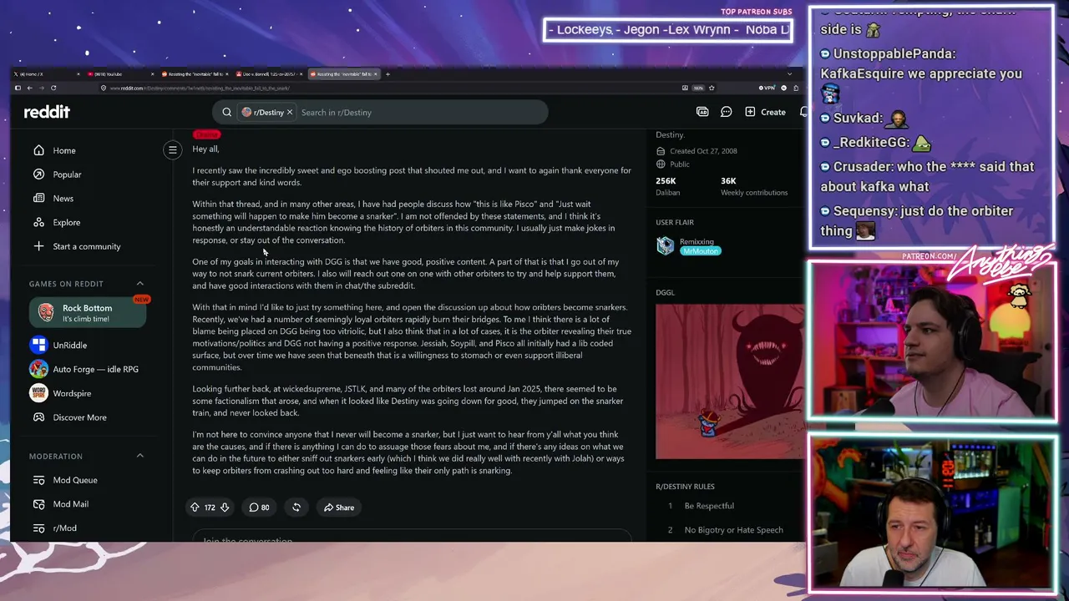The width and height of the screenshot is (1069, 601).
Task: Click the search magnifier icon
Action: (x=226, y=112)
